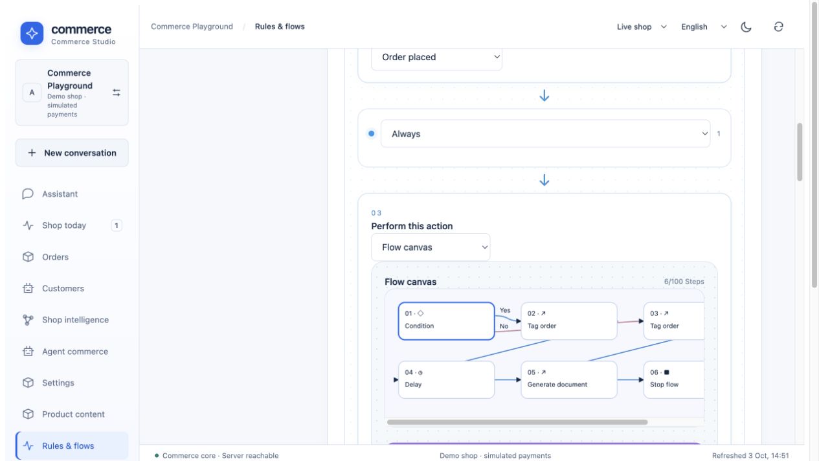
Task: Open the Always condition dropdown
Action: [545, 134]
